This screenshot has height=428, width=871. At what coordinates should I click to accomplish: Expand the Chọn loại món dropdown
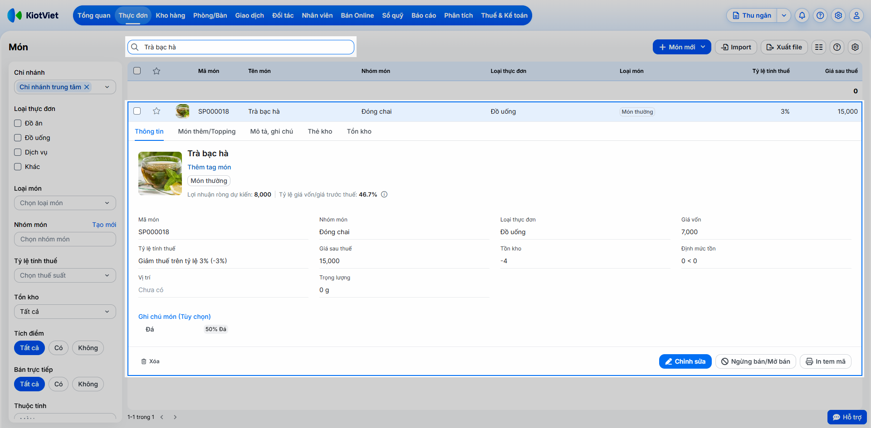(x=65, y=203)
